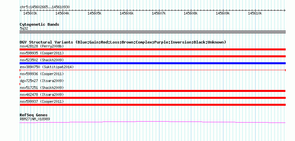Open variant nsv523502 (Shaikh2009) label
The height and width of the screenshot is (141, 295).
[x=42, y=60]
